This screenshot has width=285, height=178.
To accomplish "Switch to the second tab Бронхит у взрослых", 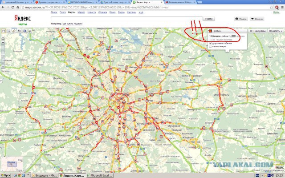I will point(49,2).
